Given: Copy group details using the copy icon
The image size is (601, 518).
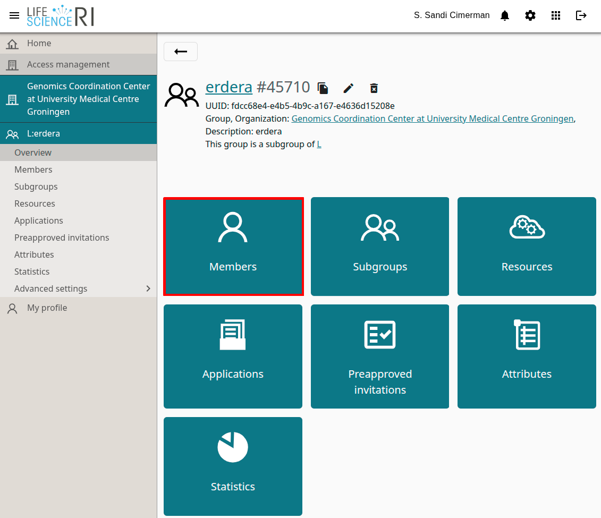Looking at the screenshot, I should pyautogui.click(x=323, y=88).
